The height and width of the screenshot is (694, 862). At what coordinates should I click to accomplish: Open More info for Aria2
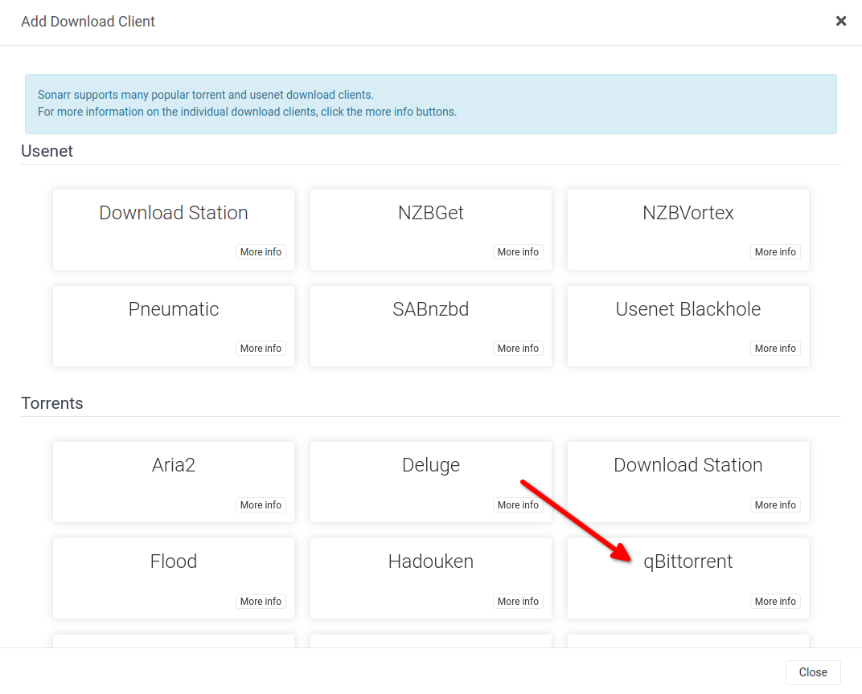(261, 504)
